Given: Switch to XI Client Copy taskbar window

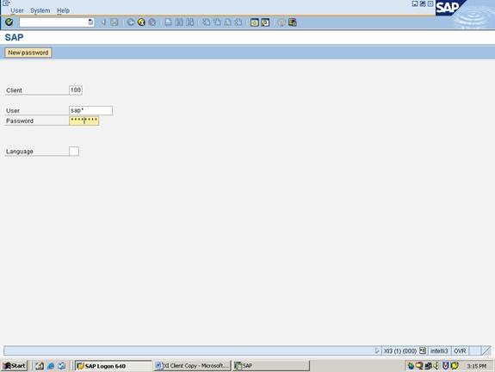Looking at the screenshot, I should 192,366.
